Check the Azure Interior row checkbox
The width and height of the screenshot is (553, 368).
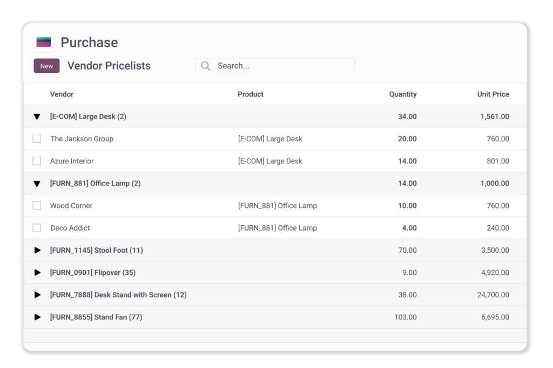(37, 161)
